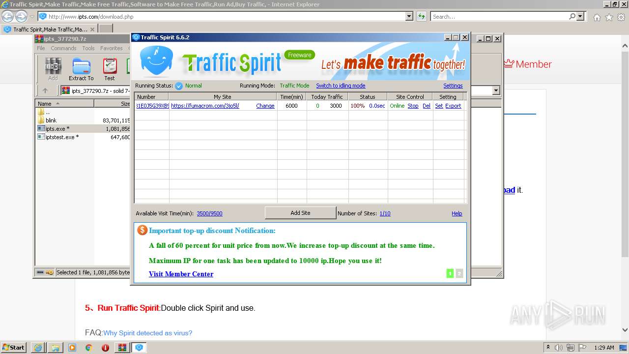Click WinRAR Extract To icon

point(81,69)
